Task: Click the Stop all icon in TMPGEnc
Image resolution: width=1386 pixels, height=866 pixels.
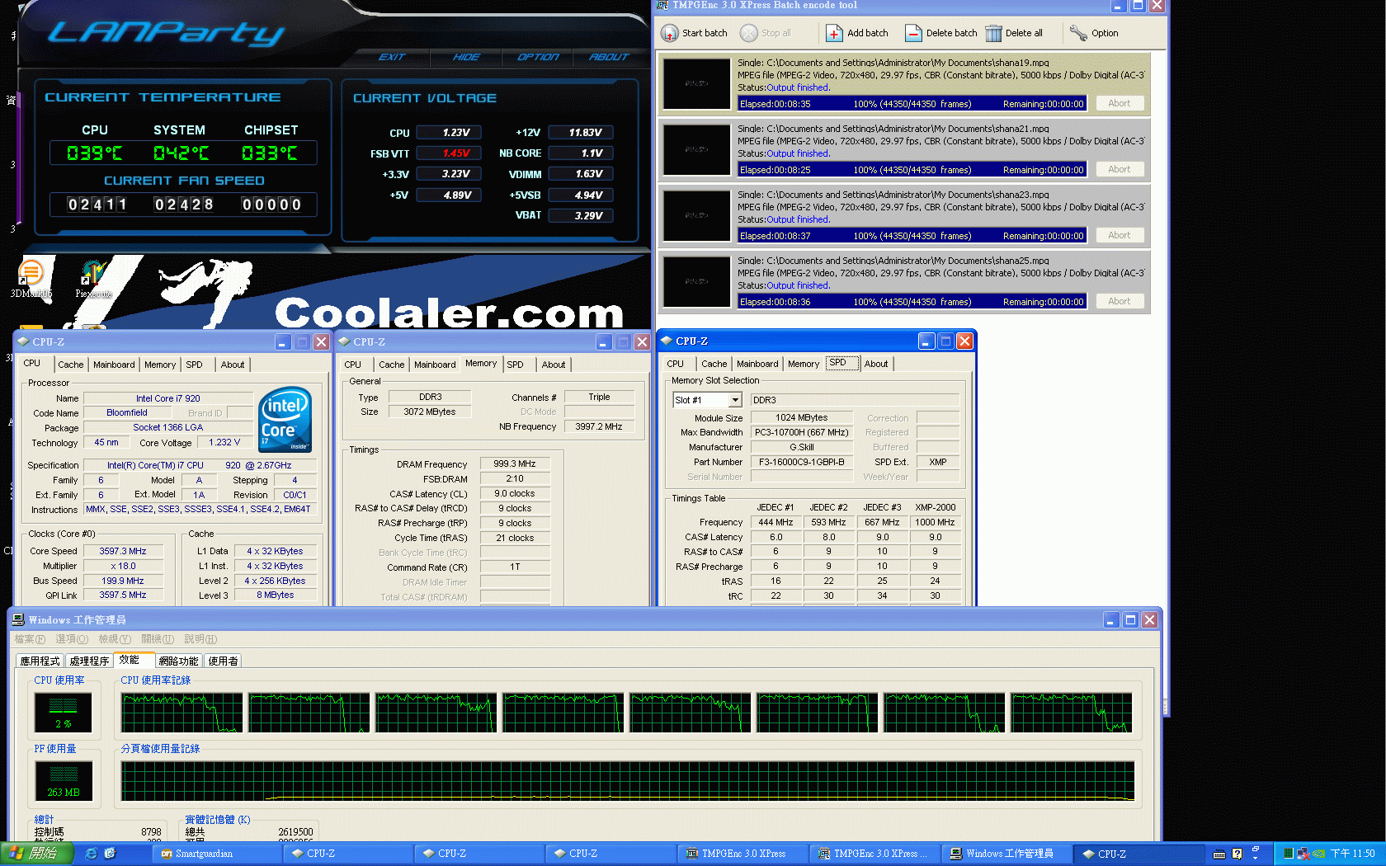Action: 748,33
